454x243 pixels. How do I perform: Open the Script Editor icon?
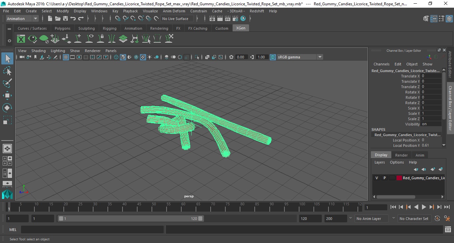click(448, 229)
